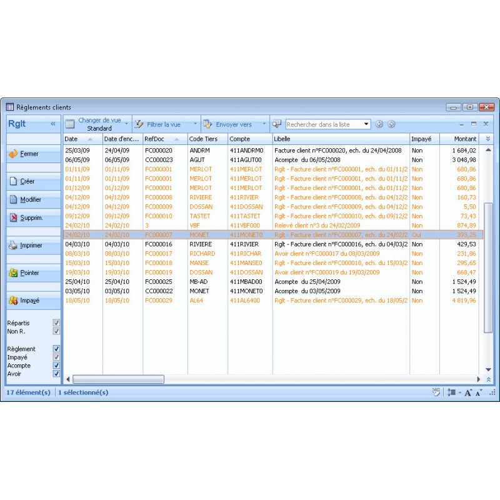Image resolution: width=500 pixels, height=500 pixels.
Task: Click horizontal scrollbar left arrow
Action: (67, 379)
